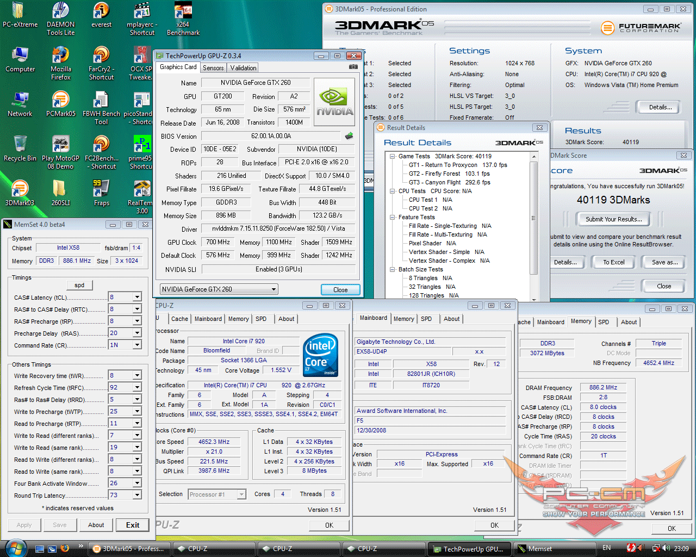Open Round Trip Latency dropdown
The image size is (696, 557).
137,495
